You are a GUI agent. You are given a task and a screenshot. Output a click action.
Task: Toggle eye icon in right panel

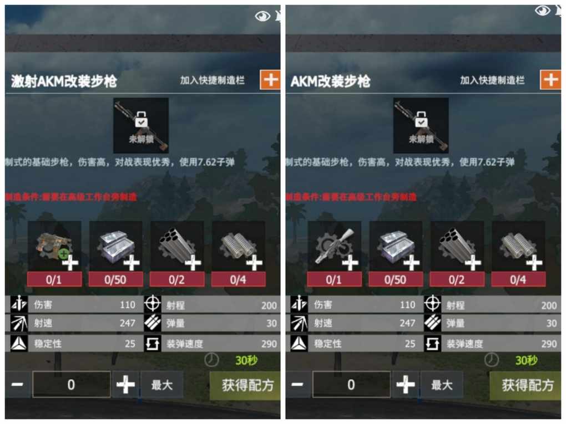[543, 11]
